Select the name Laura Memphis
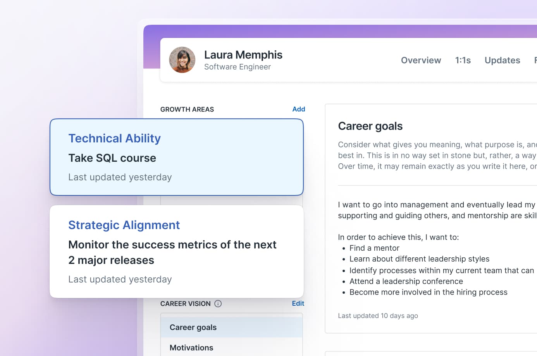The image size is (537, 356). tap(243, 55)
